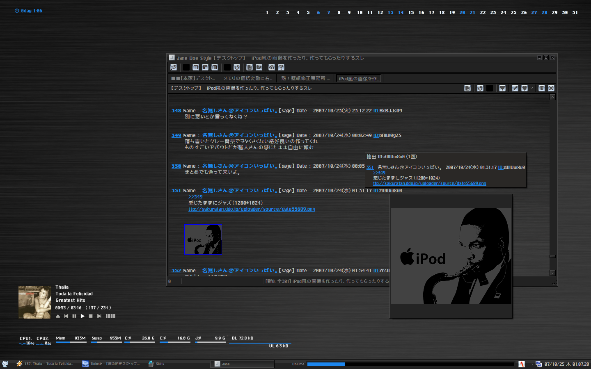
Task: Click the trash delete log icon
Action: (x=542, y=88)
